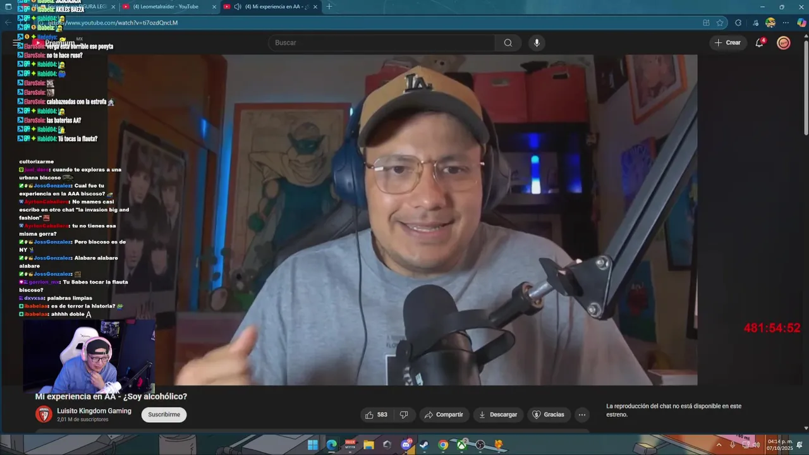Click the music note media control icon
The height and width of the screenshot is (455, 809).
(x=755, y=23)
